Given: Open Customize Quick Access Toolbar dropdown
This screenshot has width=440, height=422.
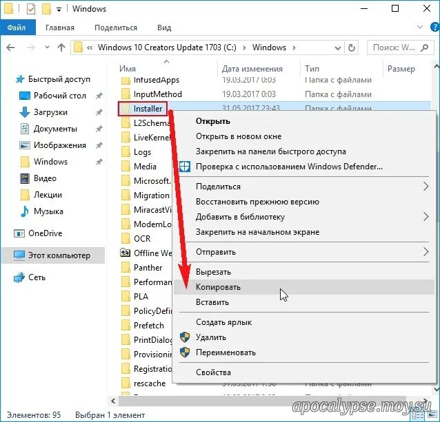Looking at the screenshot, I should pos(59,10).
